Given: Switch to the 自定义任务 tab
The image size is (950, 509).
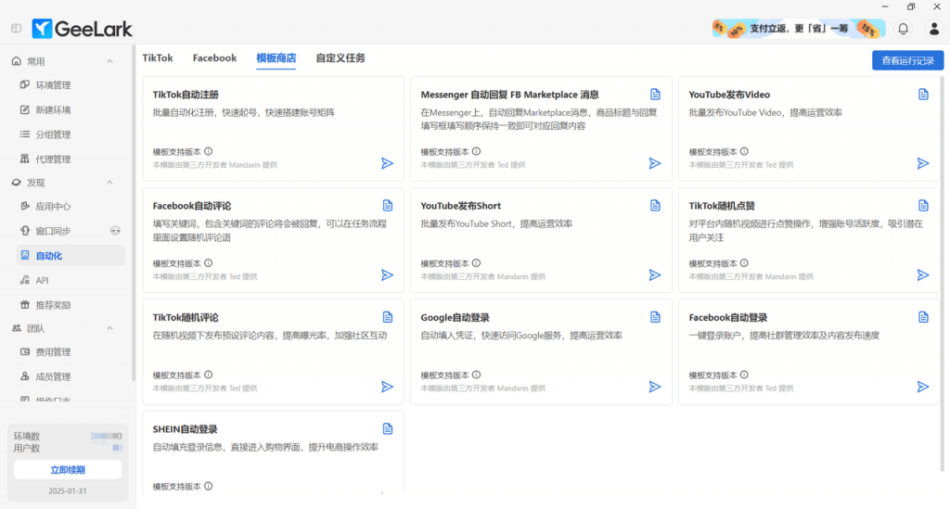Looking at the screenshot, I should [x=340, y=57].
